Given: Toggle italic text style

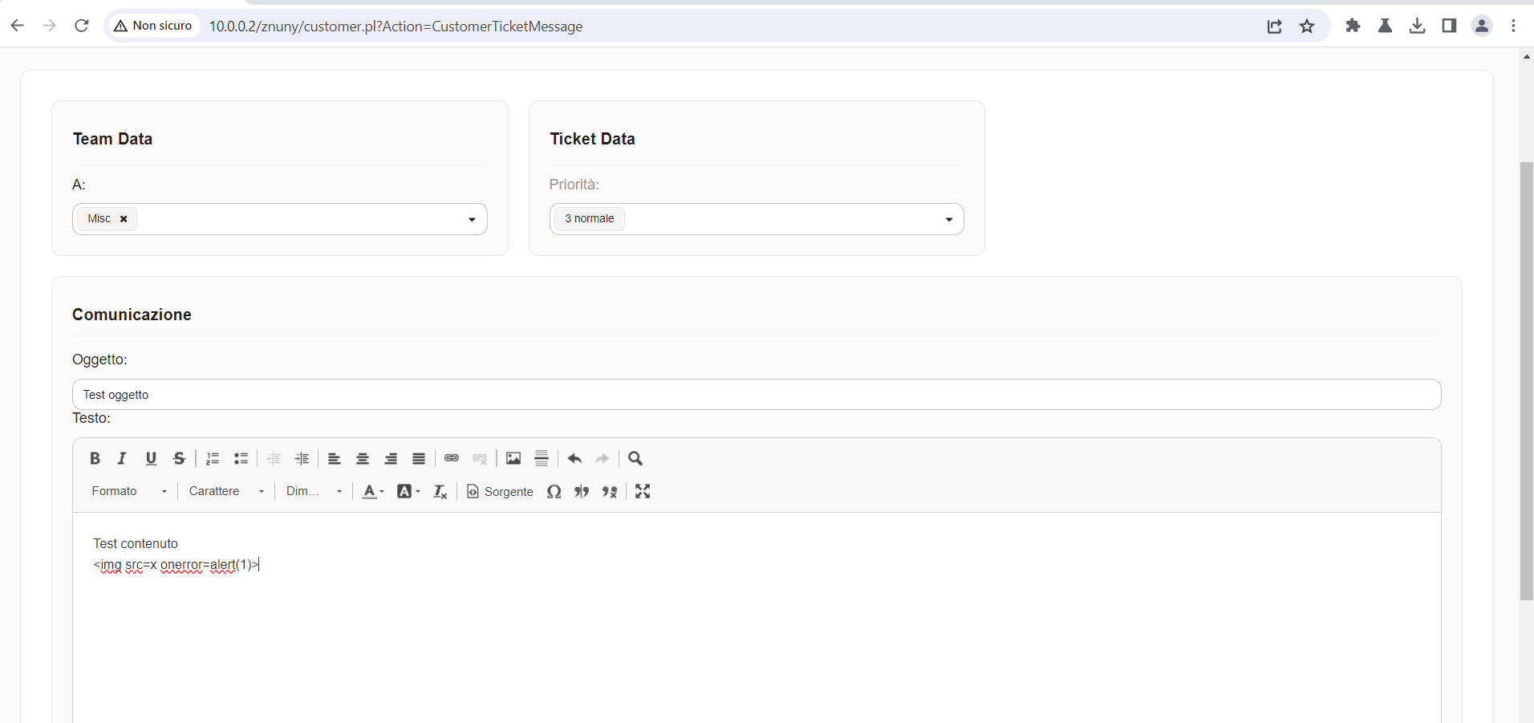Looking at the screenshot, I should click(x=122, y=458).
